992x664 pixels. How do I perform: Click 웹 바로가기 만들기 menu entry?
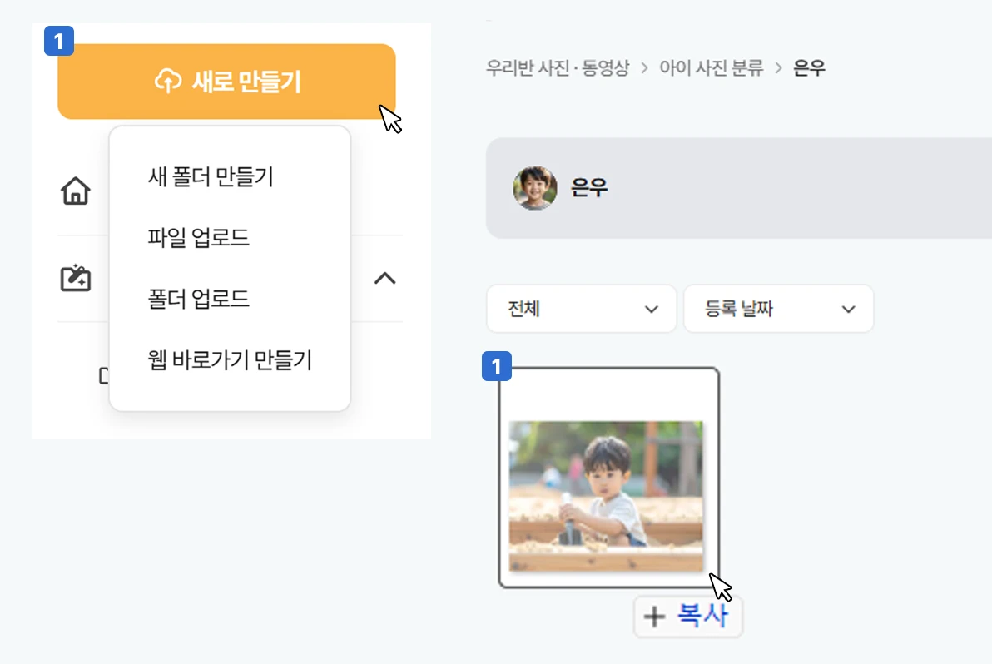(230, 360)
